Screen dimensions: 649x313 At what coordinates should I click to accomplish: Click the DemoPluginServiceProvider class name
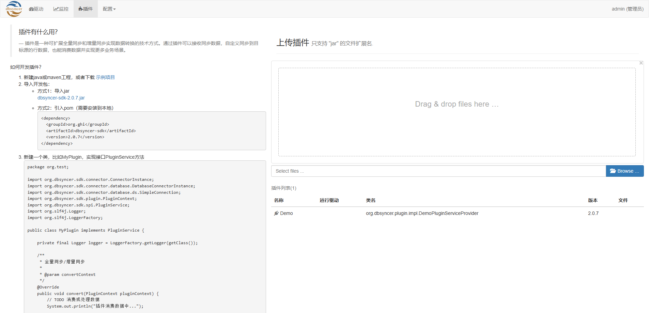point(422,213)
